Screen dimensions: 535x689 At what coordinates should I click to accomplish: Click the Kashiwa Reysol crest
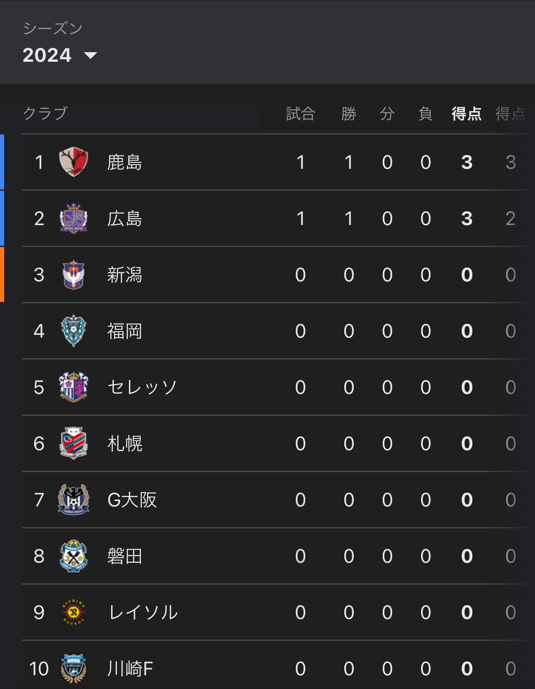[x=74, y=612]
